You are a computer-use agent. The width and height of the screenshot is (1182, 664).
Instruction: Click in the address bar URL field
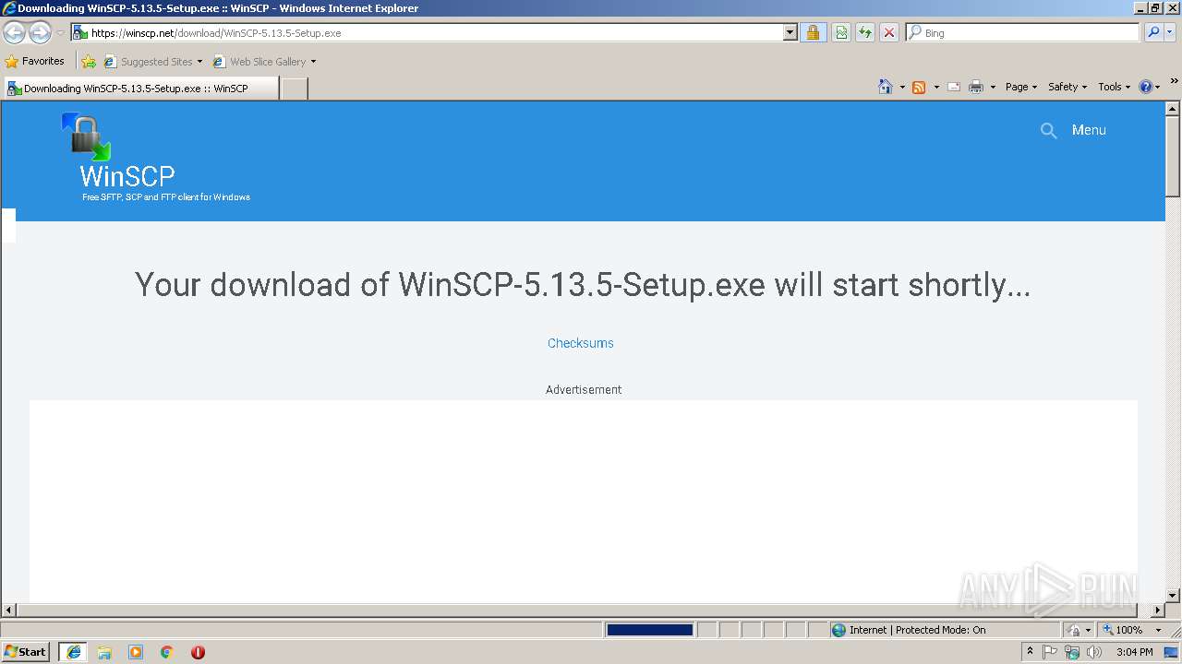[434, 32]
